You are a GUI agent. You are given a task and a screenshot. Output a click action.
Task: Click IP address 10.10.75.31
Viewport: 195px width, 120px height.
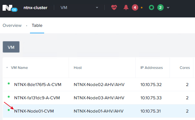[x=151, y=111]
